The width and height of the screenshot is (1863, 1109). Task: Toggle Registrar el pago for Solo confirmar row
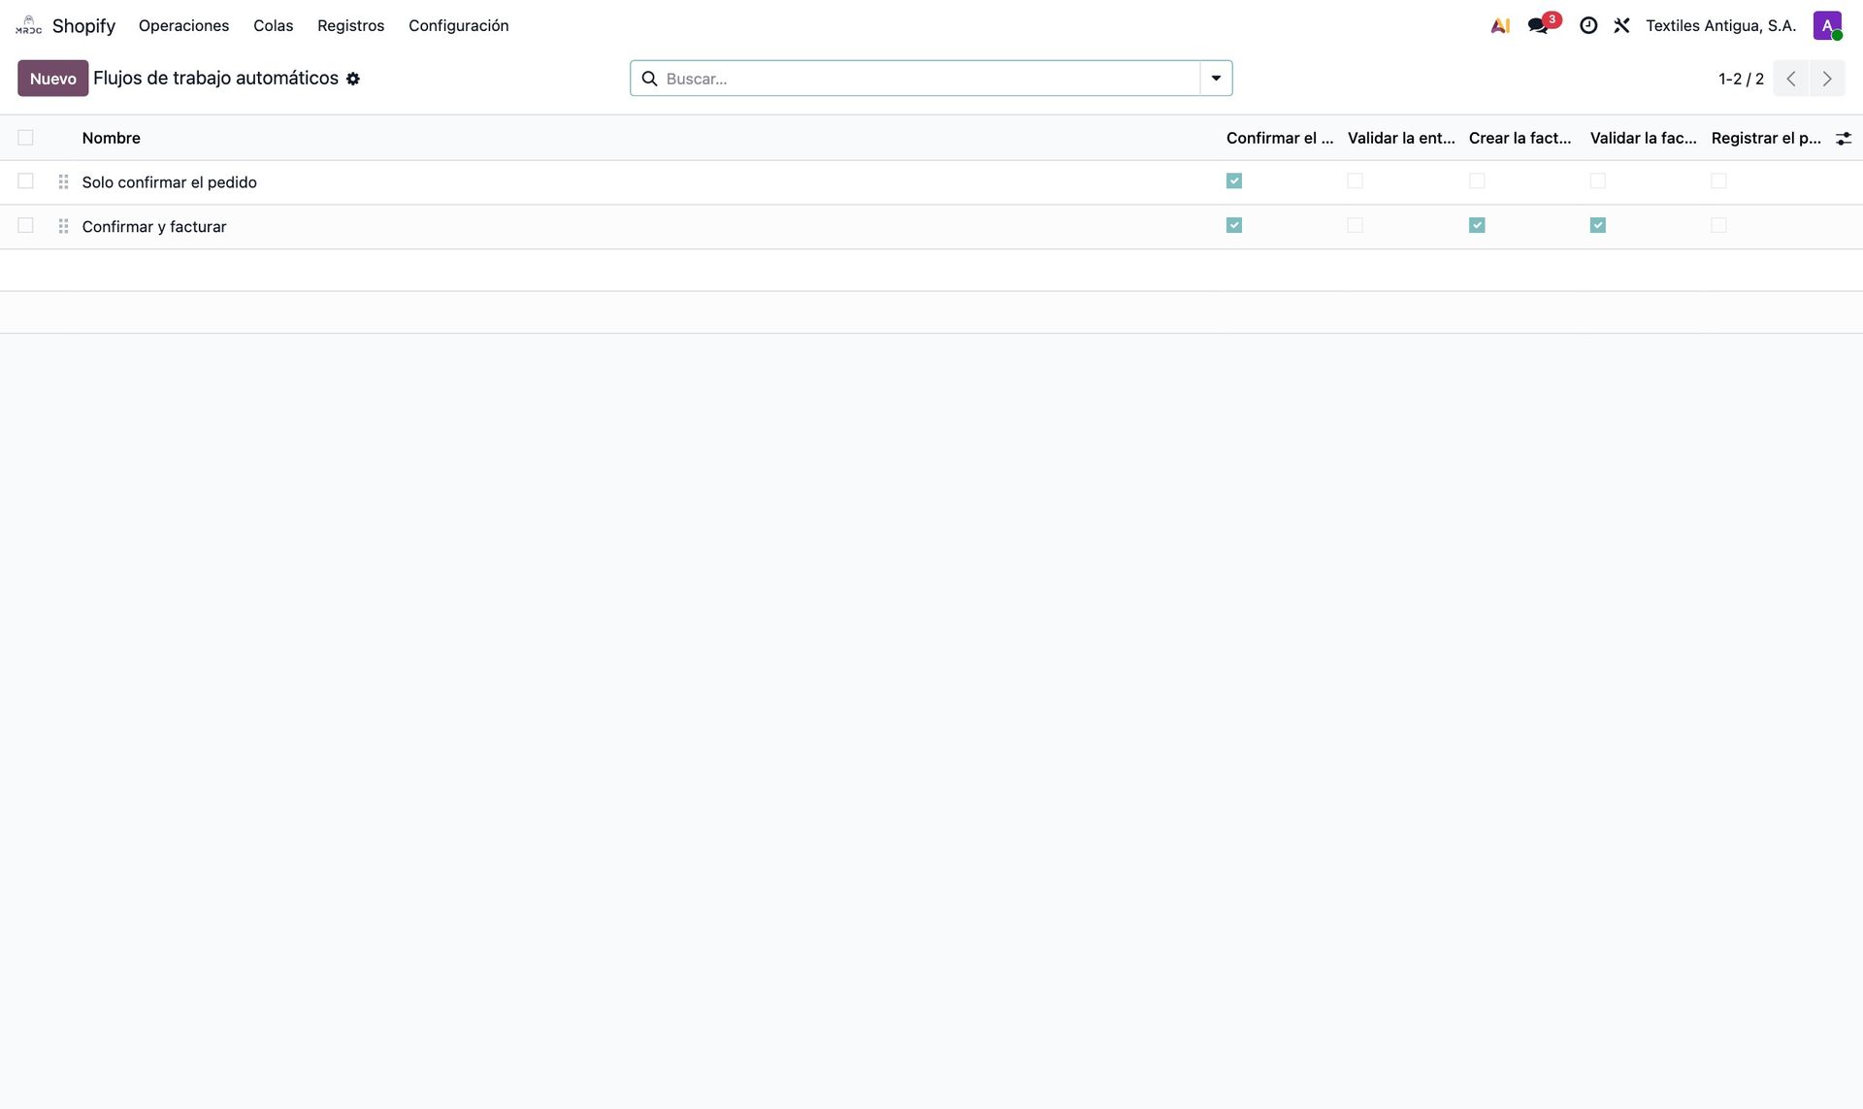pyautogui.click(x=1719, y=180)
